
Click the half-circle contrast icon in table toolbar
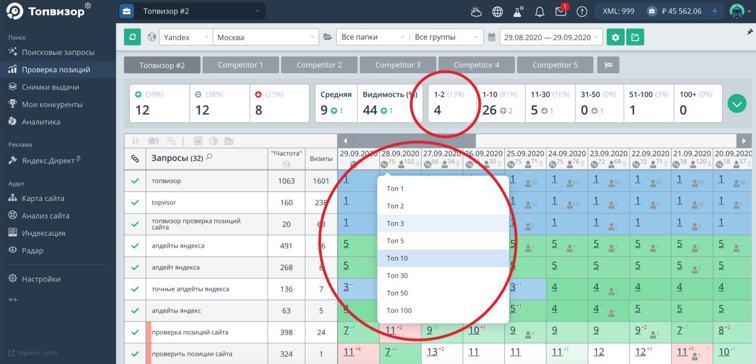click(x=213, y=141)
